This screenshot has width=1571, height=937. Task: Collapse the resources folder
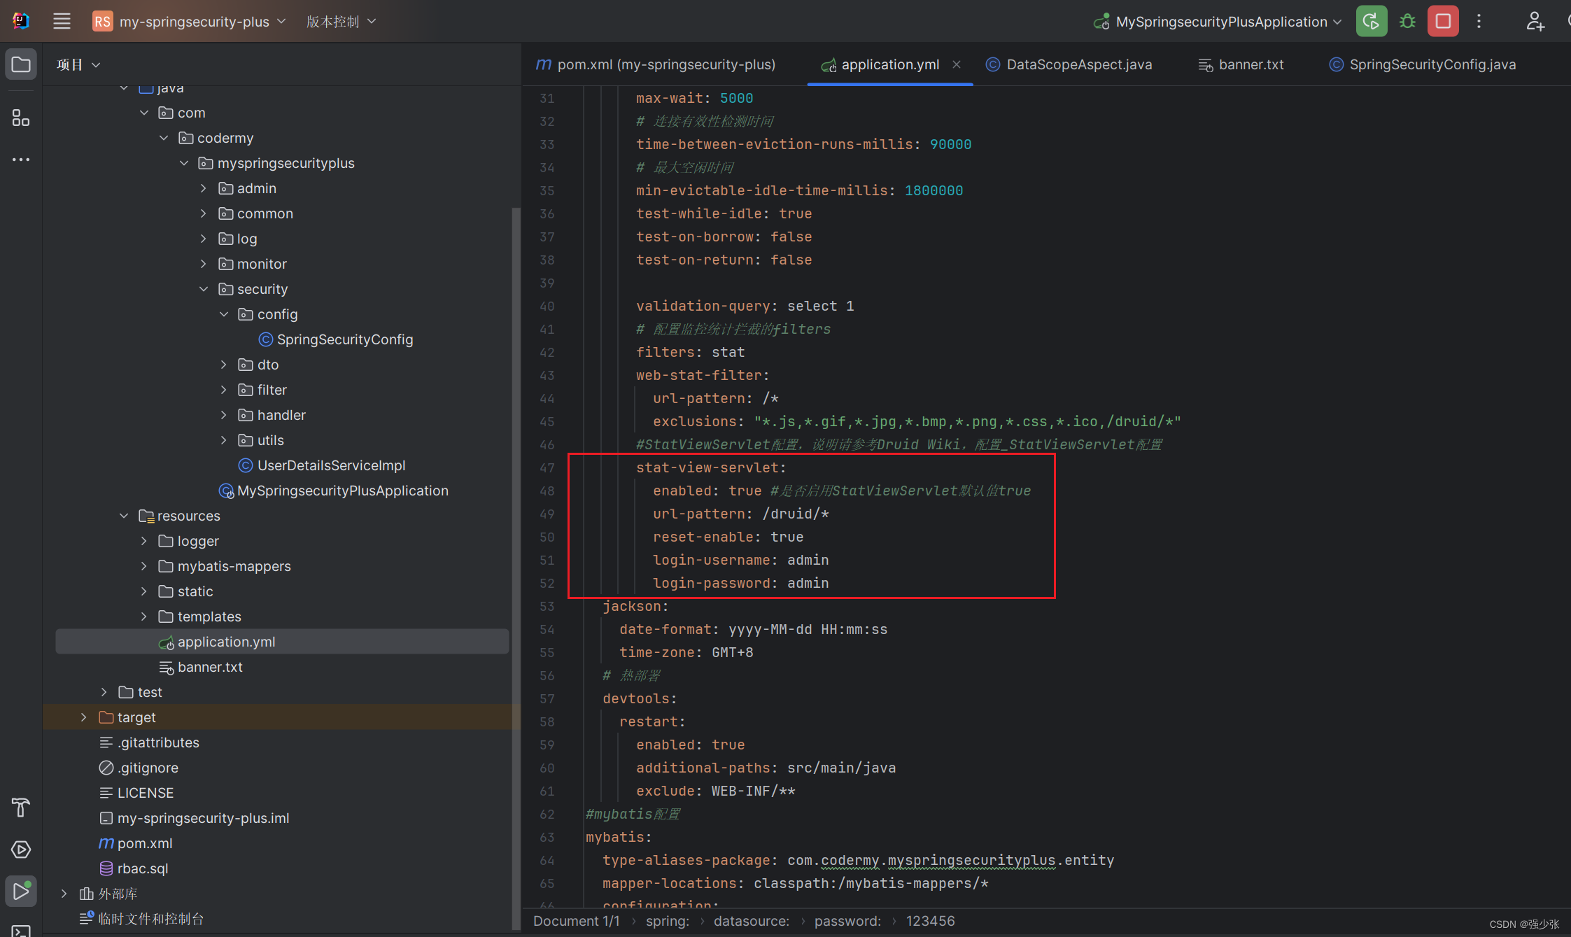tap(124, 516)
